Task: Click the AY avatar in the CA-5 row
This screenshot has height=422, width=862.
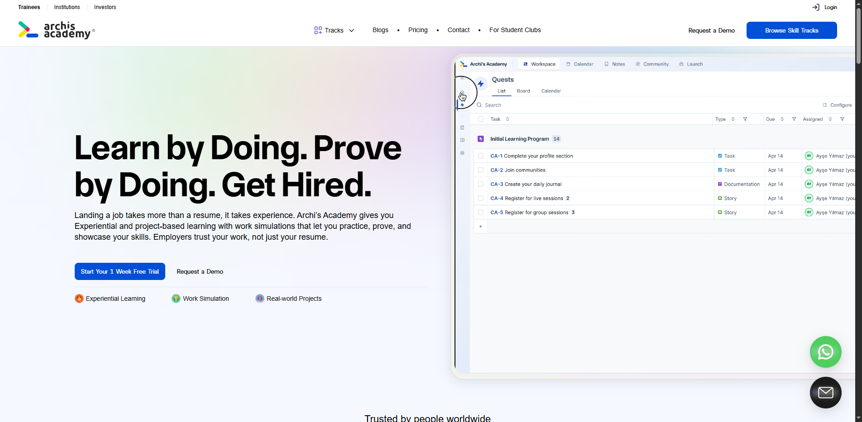Action: point(809,212)
